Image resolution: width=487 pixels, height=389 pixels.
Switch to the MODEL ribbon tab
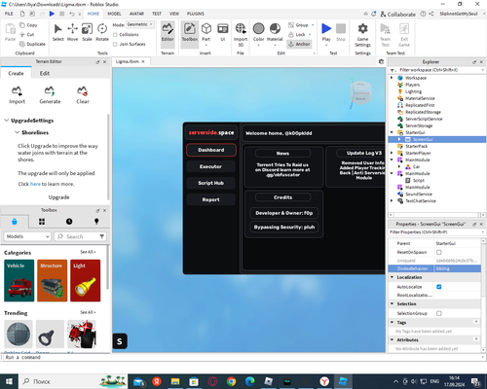(114, 14)
